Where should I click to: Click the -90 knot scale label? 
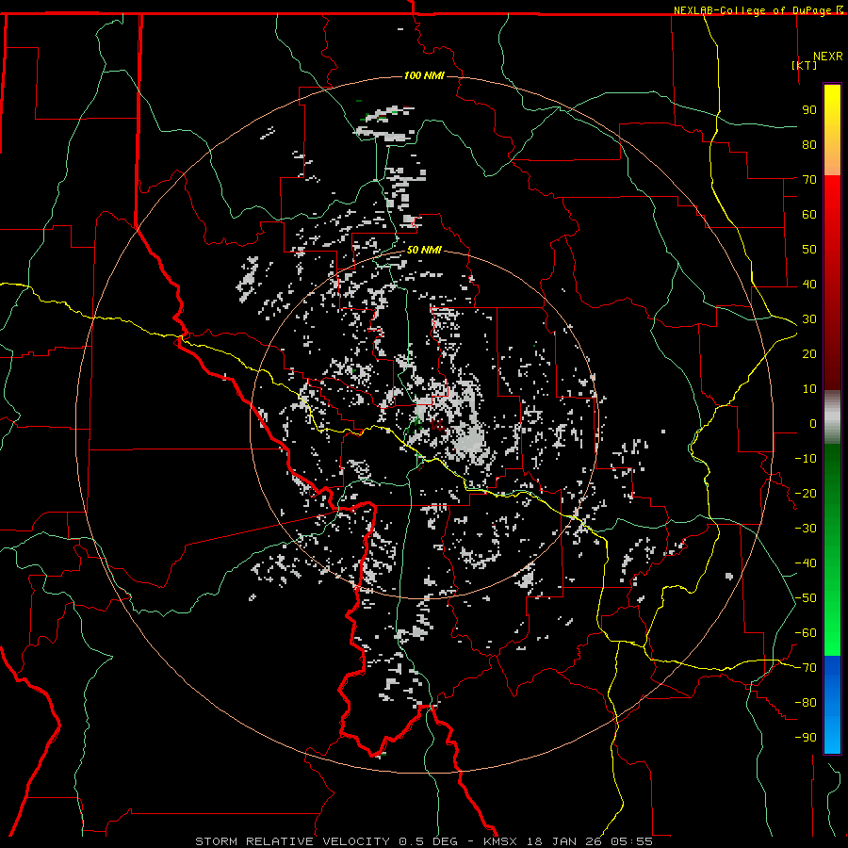point(806,738)
